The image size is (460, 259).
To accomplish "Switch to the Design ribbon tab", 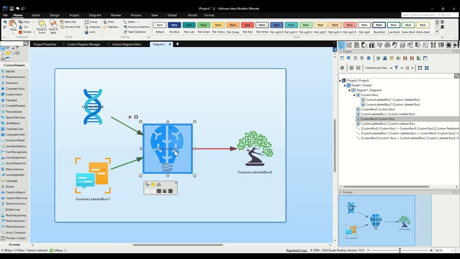I will pos(55,15).
